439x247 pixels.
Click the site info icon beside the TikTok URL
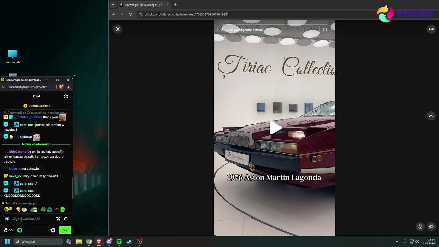[140, 14]
